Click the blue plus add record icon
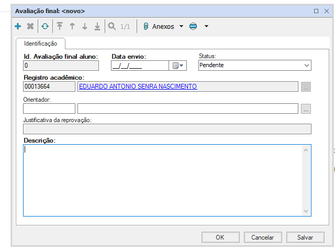The image size is (335, 248). (18, 26)
